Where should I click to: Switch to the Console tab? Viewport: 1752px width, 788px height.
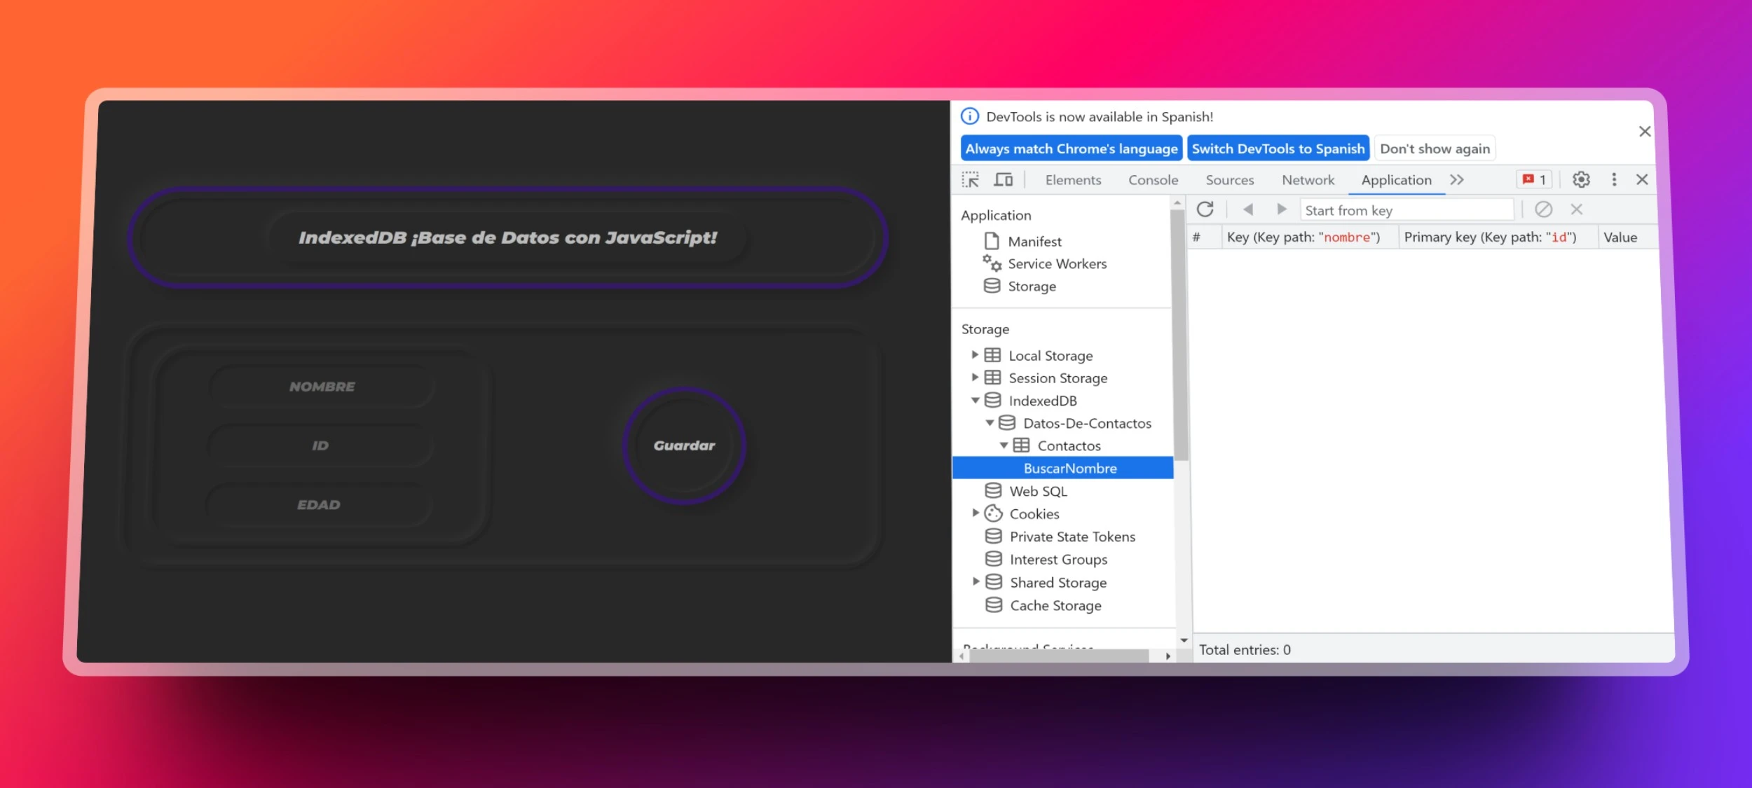coord(1153,180)
